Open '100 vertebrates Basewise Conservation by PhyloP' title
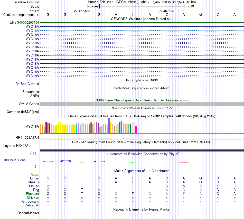Screen dimensions: 244x219 (142, 154)
